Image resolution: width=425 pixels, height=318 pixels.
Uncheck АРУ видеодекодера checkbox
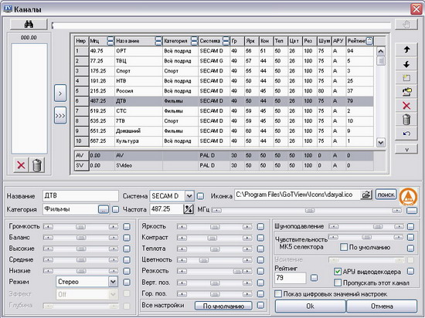point(338,272)
